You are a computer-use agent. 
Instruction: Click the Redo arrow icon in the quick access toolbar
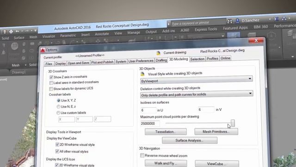[x=27, y=31]
